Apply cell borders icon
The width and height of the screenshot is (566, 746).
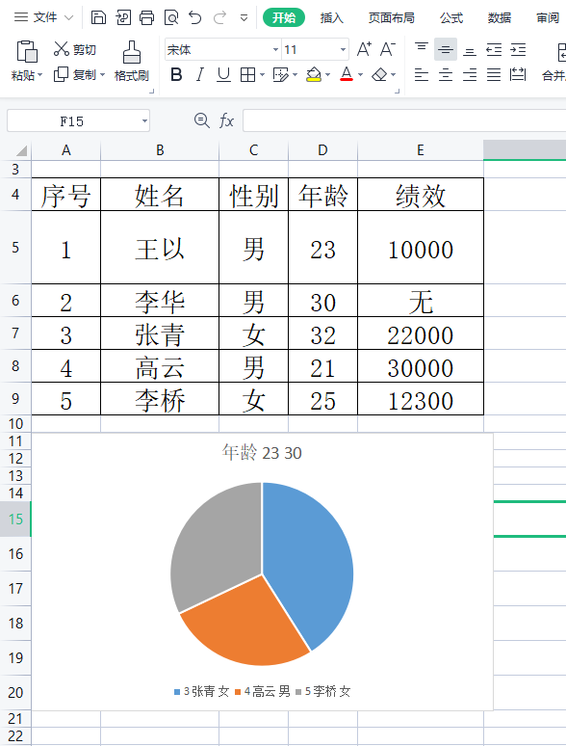click(x=248, y=74)
